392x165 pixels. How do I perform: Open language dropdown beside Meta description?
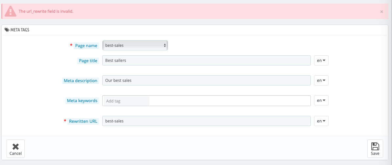pos(321,81)
